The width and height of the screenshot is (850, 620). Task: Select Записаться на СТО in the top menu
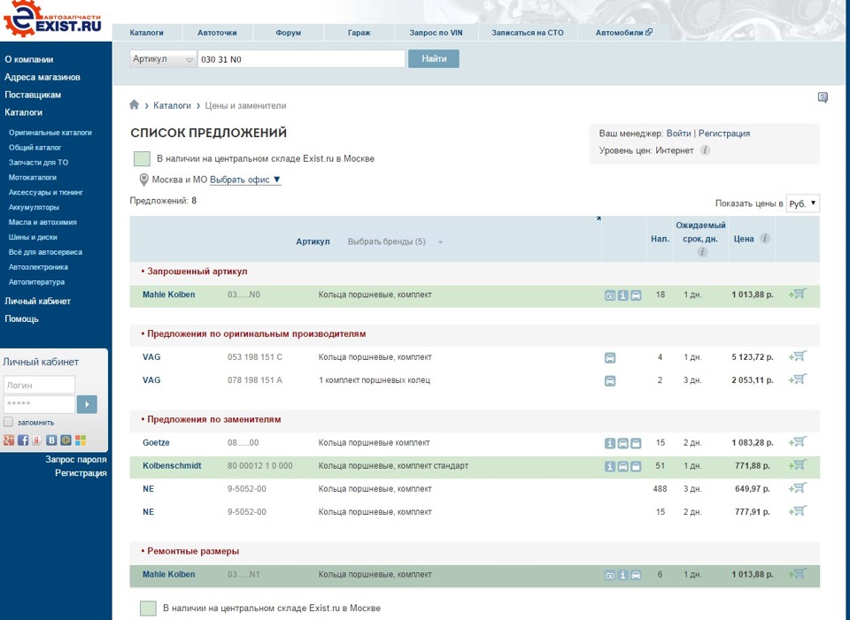tap(528, 33)
